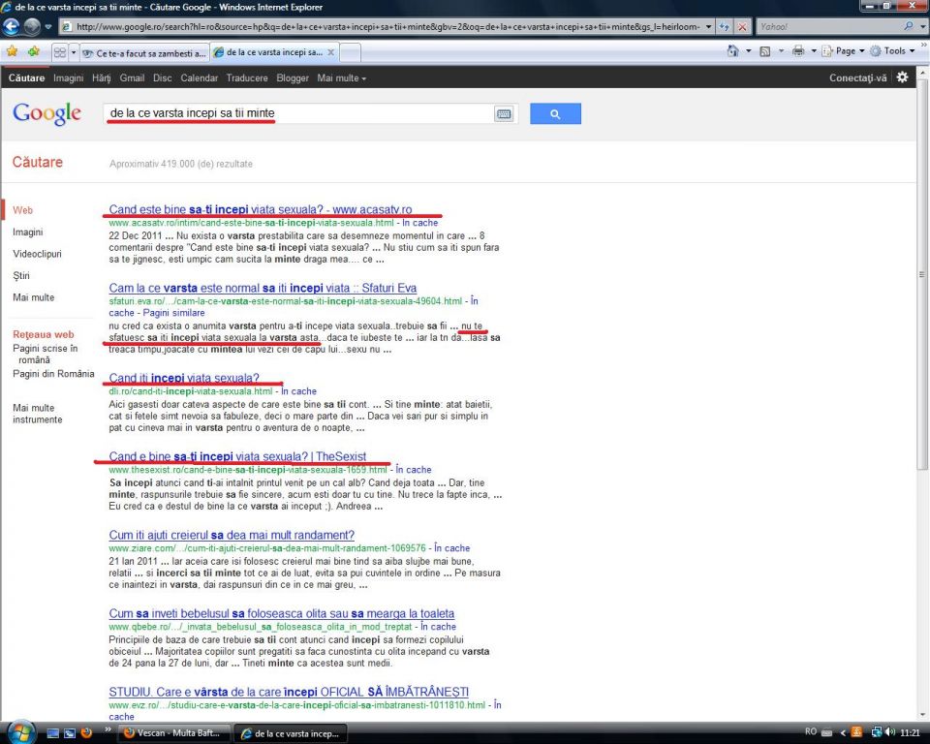Screen dimensions: 930x744
Task: Click the browser Forward arrow button
Action: point(31,27)
